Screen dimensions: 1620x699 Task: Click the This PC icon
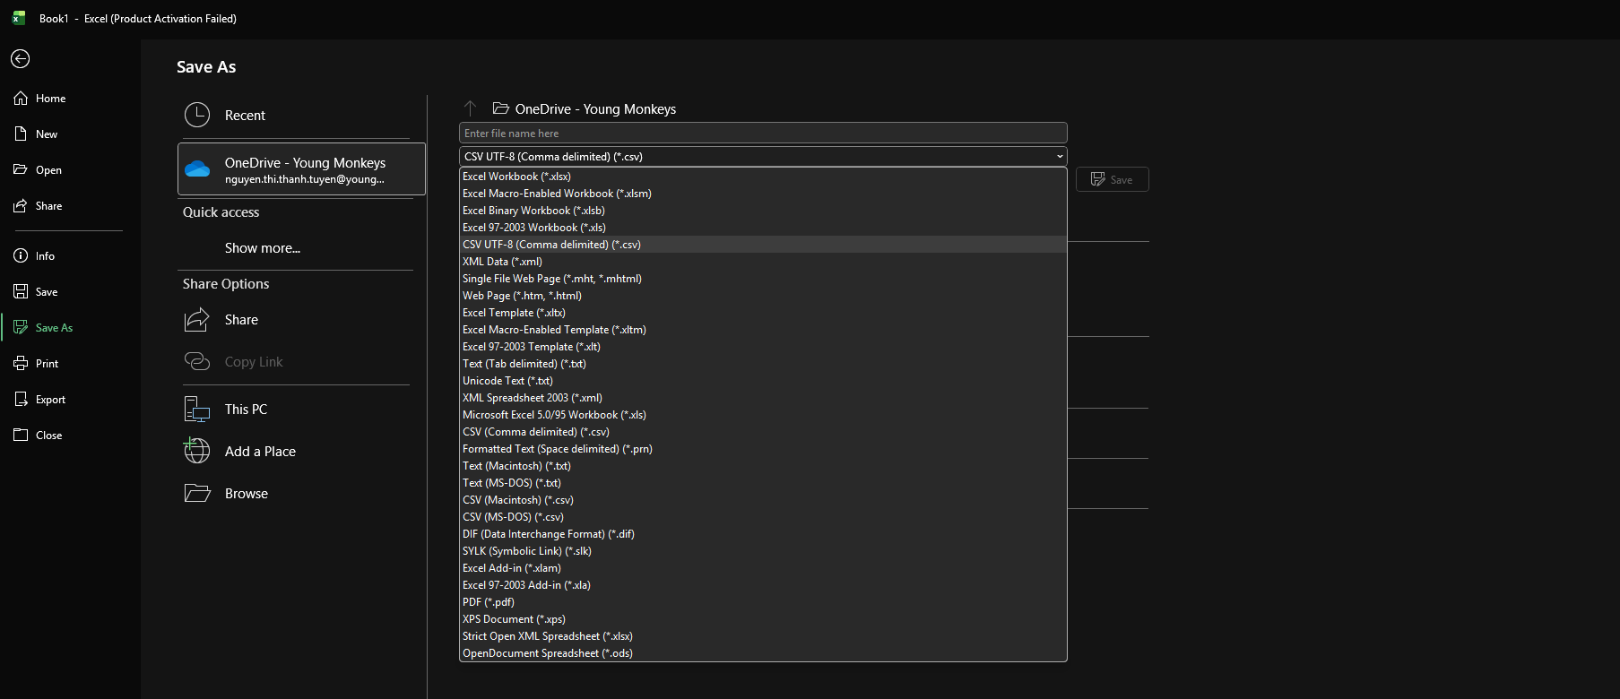(197, 410)
